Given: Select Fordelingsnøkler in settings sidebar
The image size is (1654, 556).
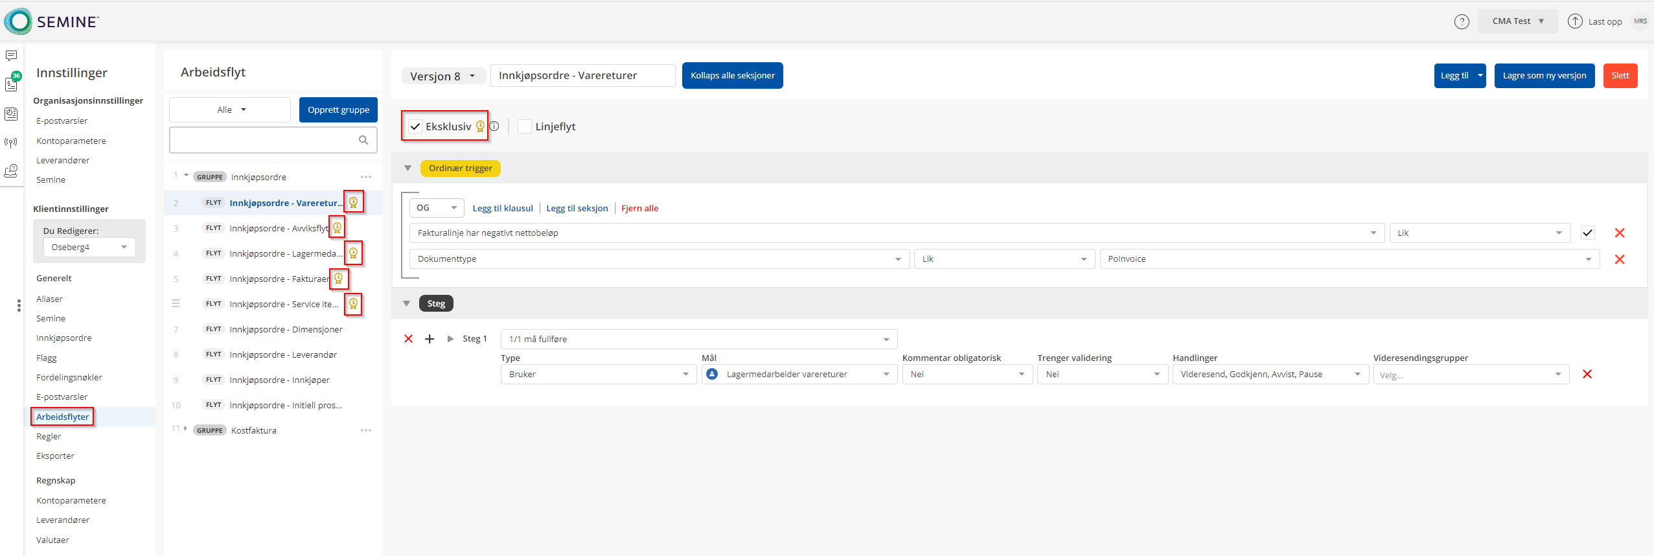Looking at the screenshot, I should (x=69, y=377).
